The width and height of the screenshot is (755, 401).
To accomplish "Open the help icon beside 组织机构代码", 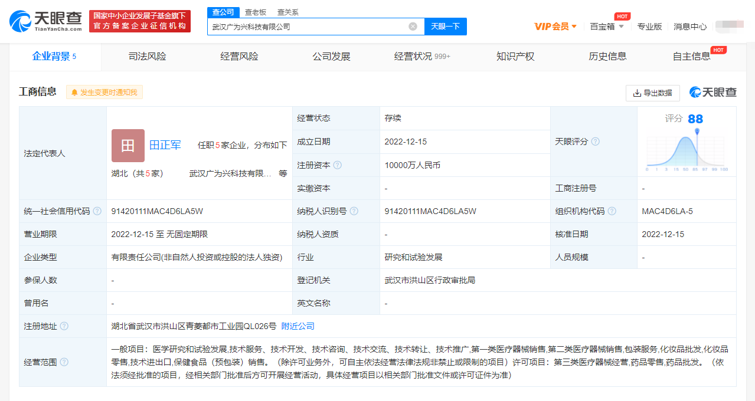I will click(612, 211).
